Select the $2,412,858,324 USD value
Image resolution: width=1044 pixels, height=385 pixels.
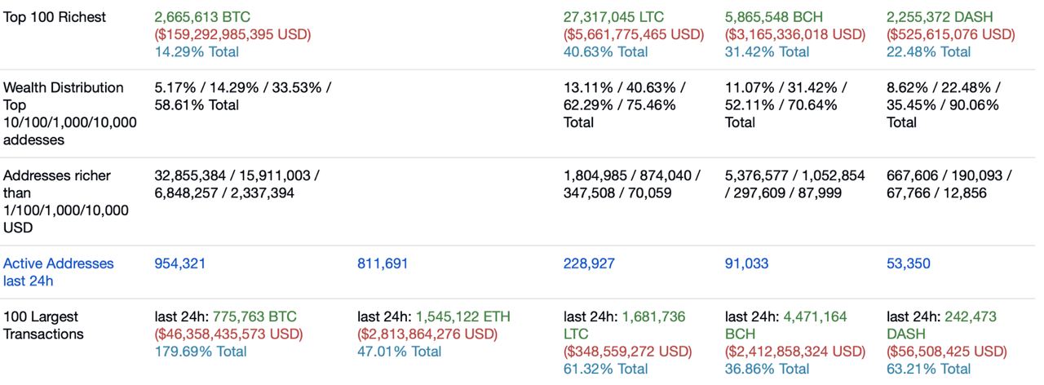(x=795, y=352)
